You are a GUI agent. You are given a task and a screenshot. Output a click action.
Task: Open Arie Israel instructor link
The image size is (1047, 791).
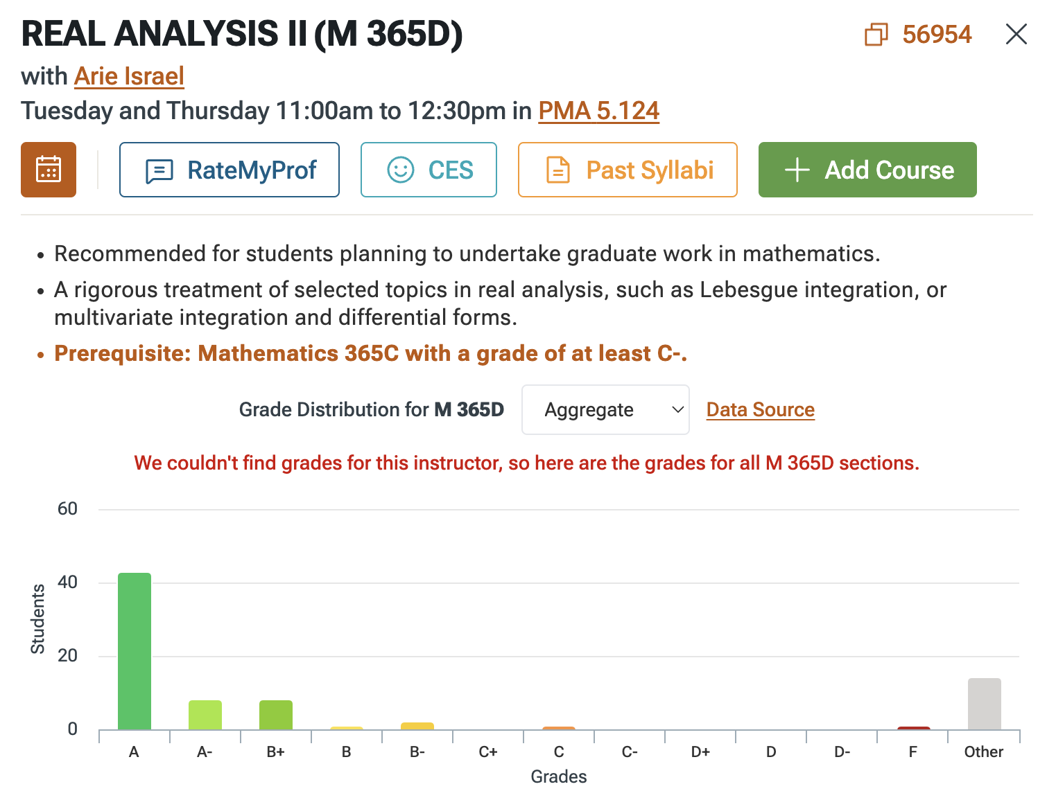pyautogui.click(x=129, y=76)
